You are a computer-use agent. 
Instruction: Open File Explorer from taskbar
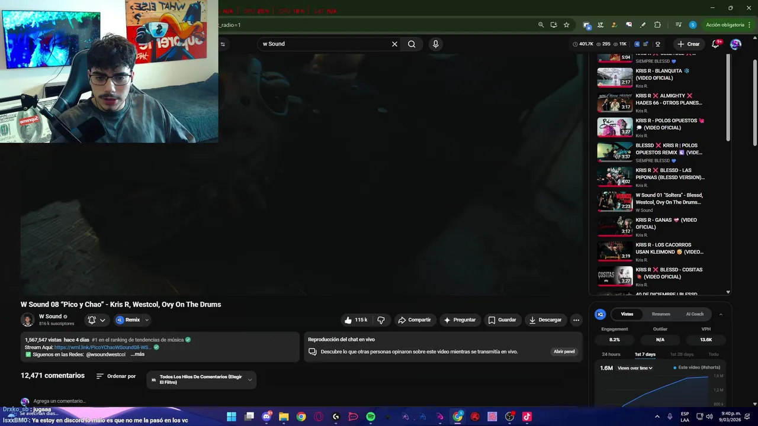(x=284, y=417)
